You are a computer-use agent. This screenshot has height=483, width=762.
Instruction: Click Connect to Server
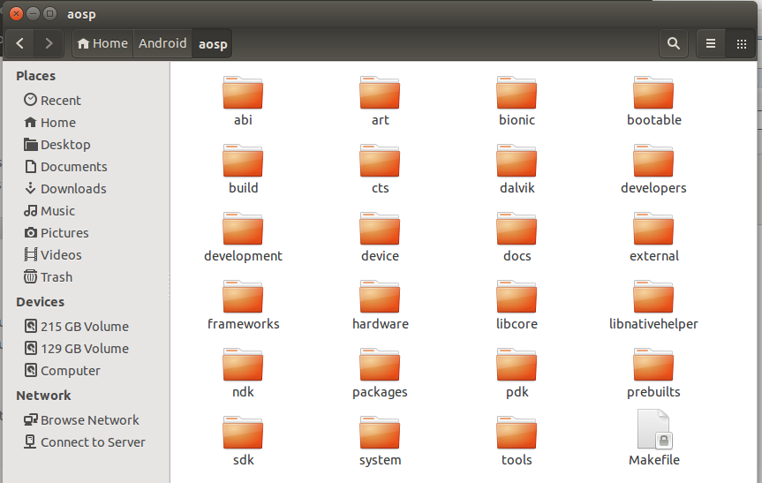(x=85, y=442)
